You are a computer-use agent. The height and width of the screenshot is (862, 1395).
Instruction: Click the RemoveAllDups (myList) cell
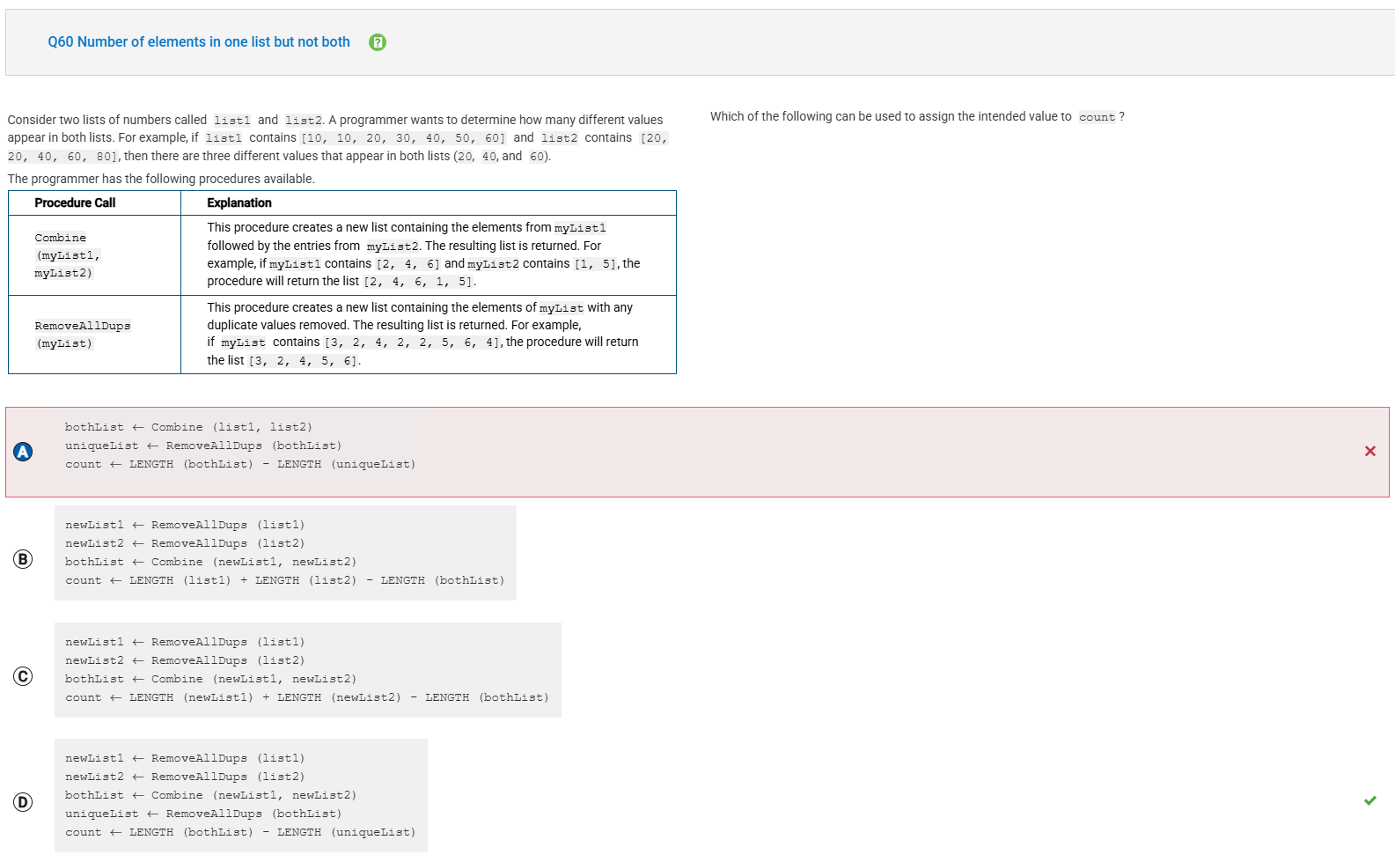pos(94,335)
